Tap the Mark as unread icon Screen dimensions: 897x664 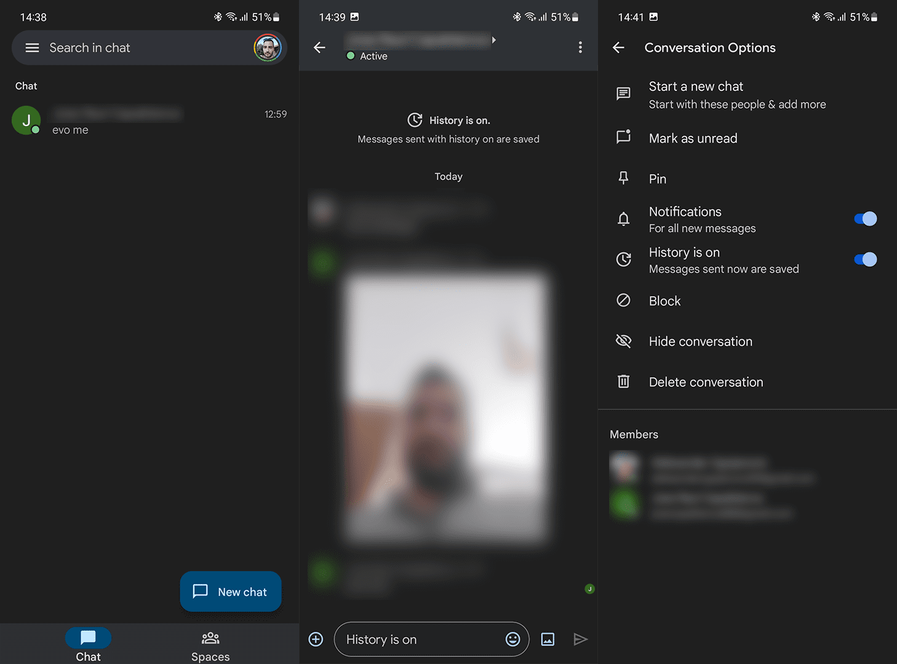coord(623,136)
